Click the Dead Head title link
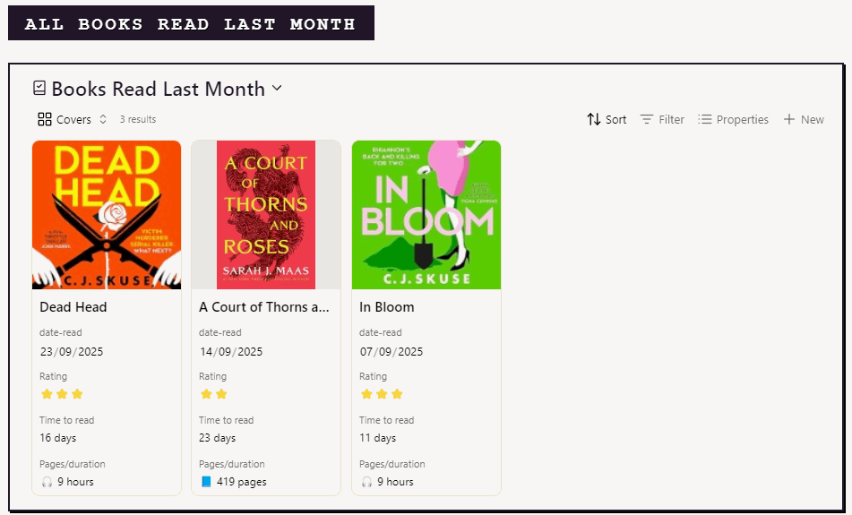The image size is (852, 515). (x=73, y=307)
